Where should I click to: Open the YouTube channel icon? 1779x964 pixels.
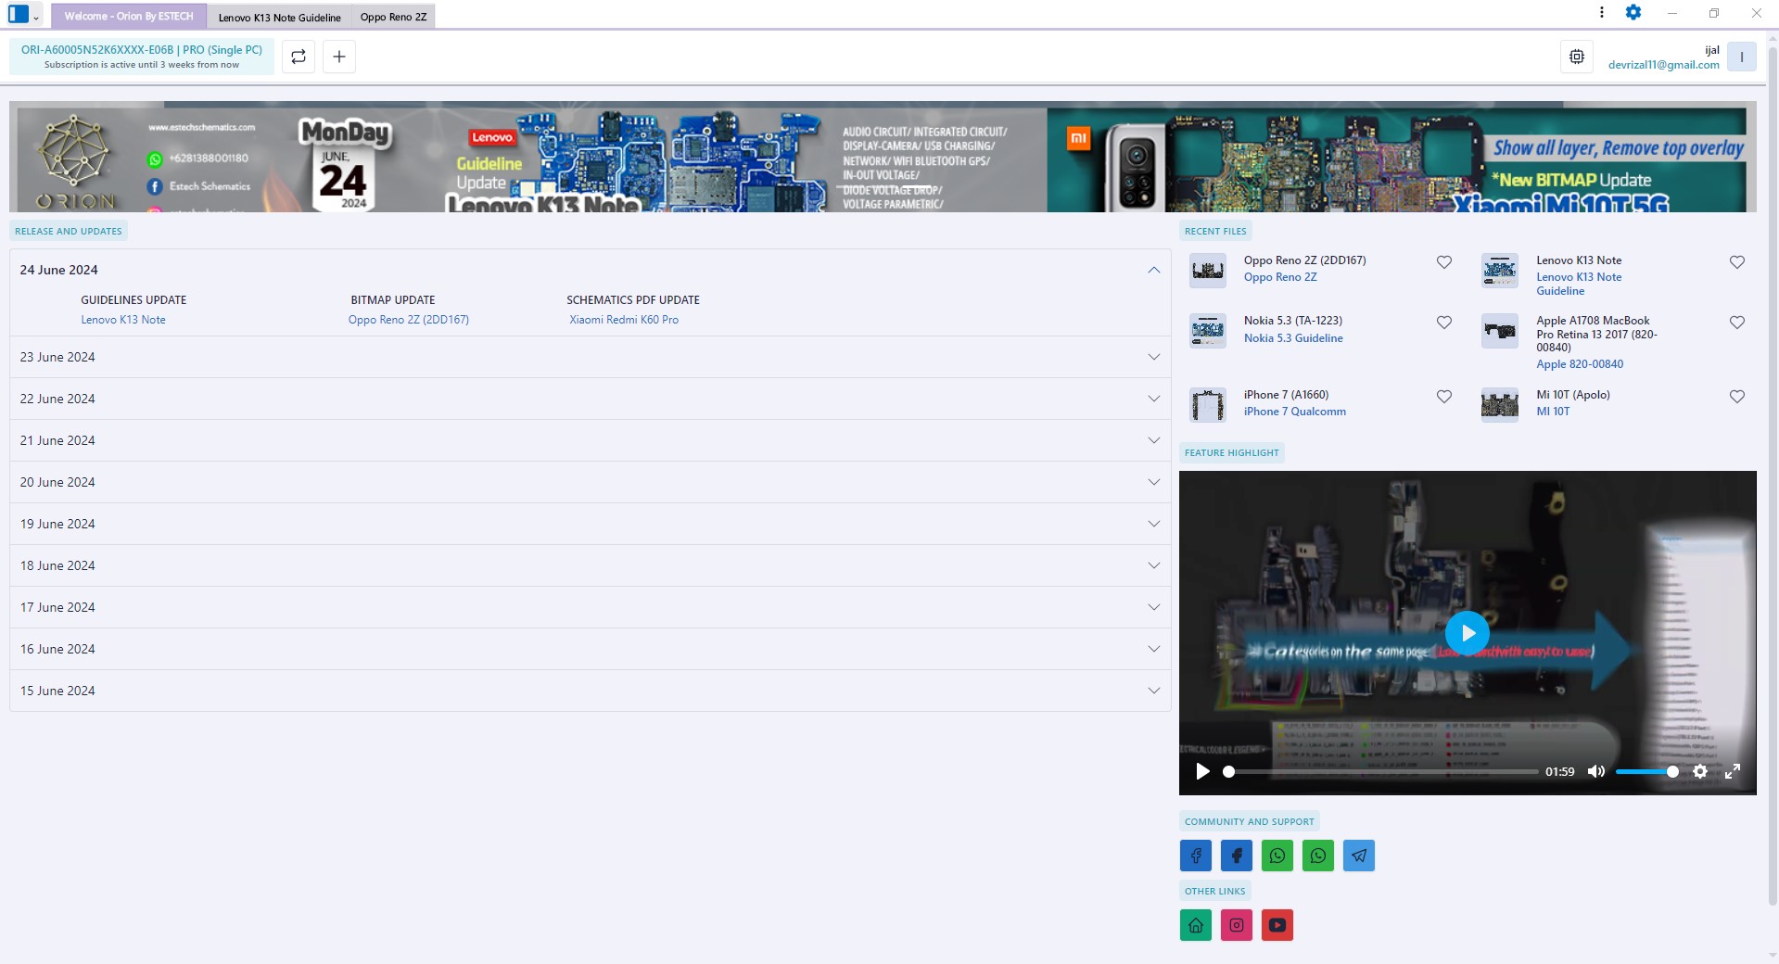click(1277, 924)
